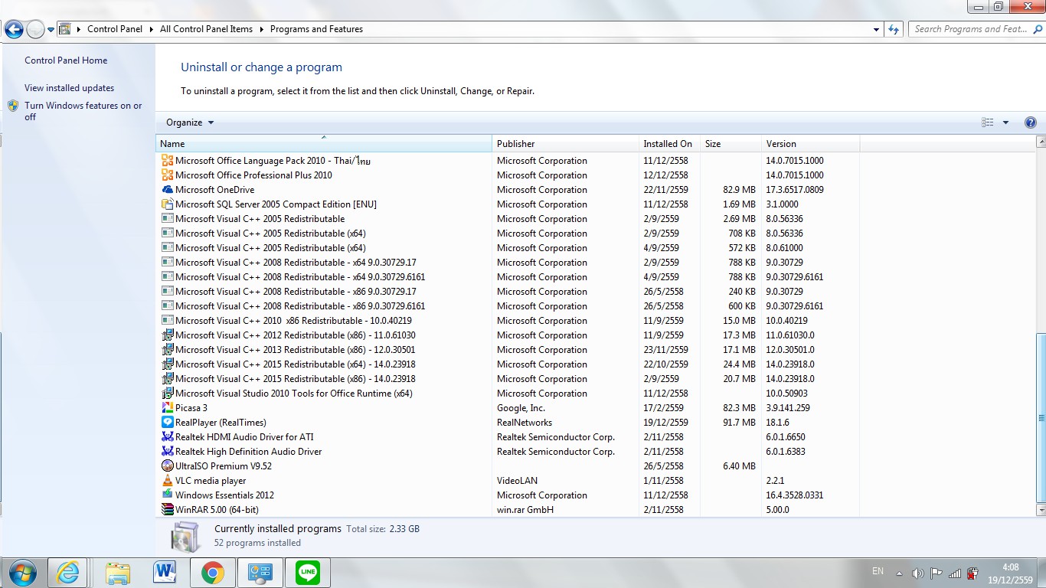Expand the Organize dropdown menu
Image resolution: width=1046 pixels, height=588 pixels.
coord(190,122)
